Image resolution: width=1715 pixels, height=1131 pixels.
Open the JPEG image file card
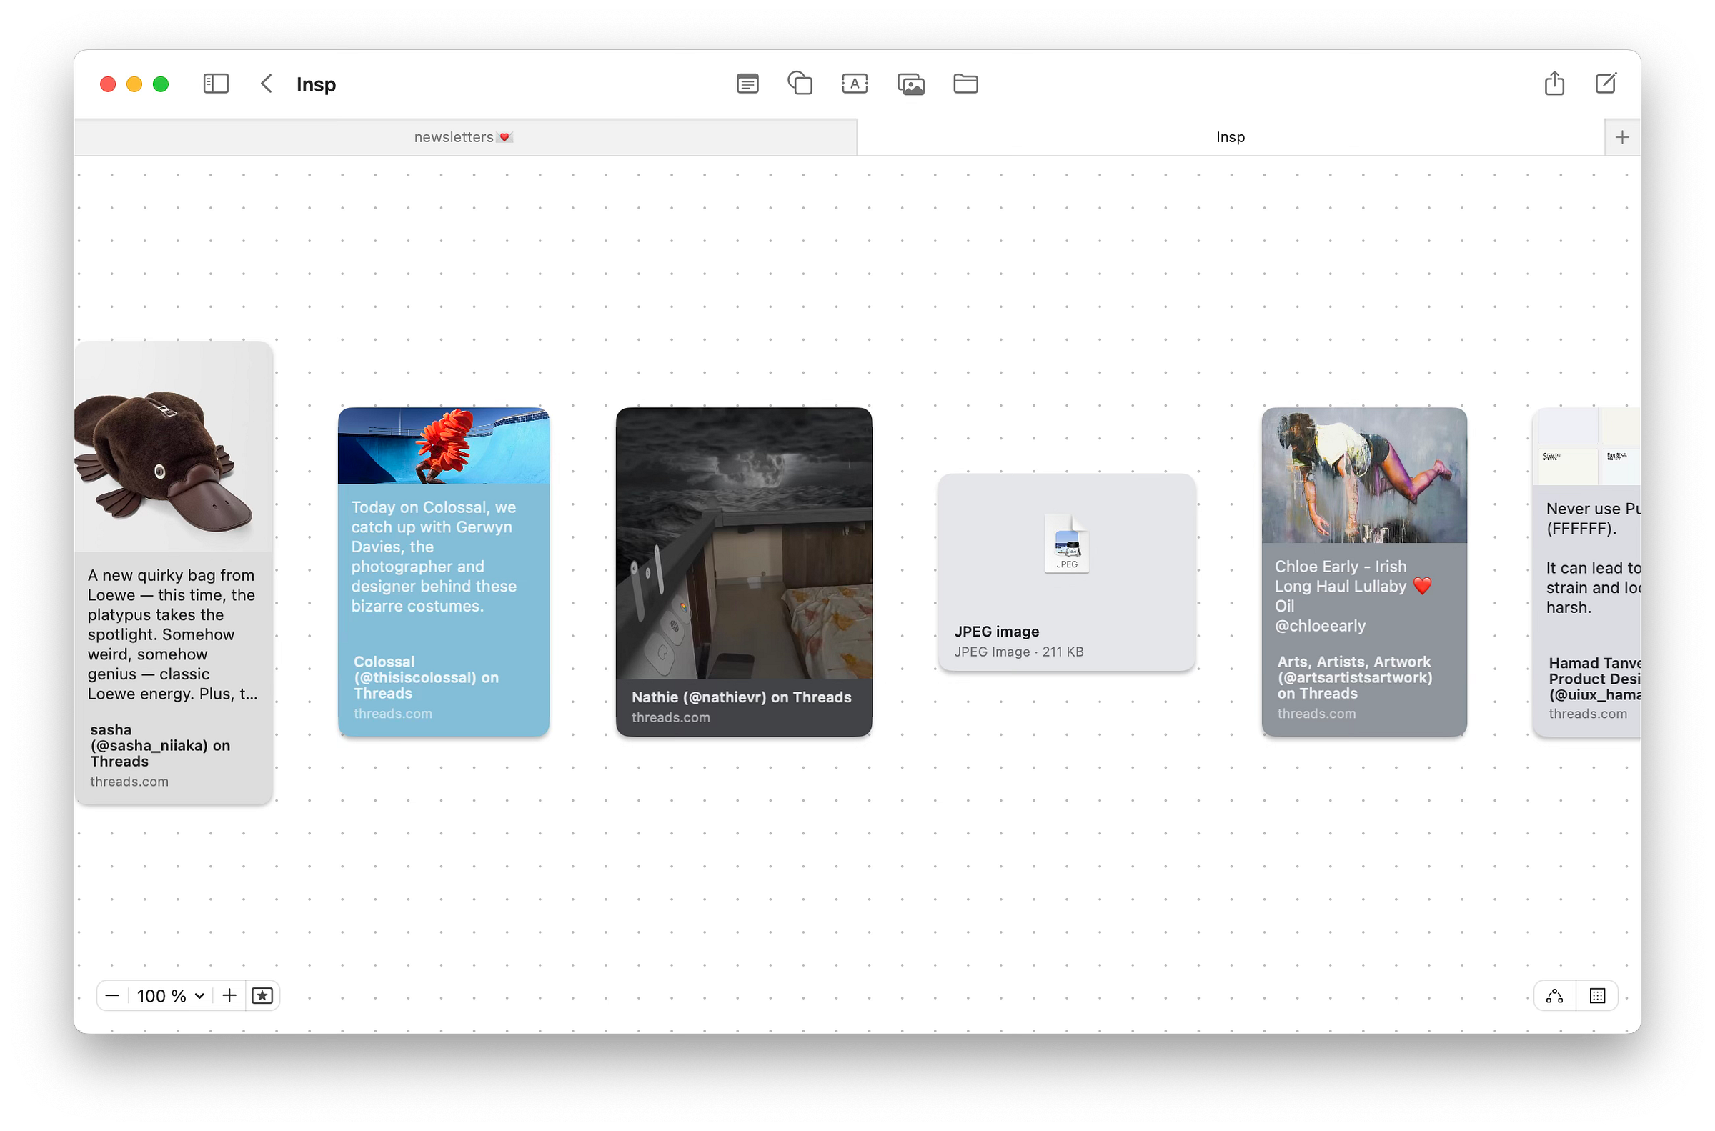[x=1066, y=572]
